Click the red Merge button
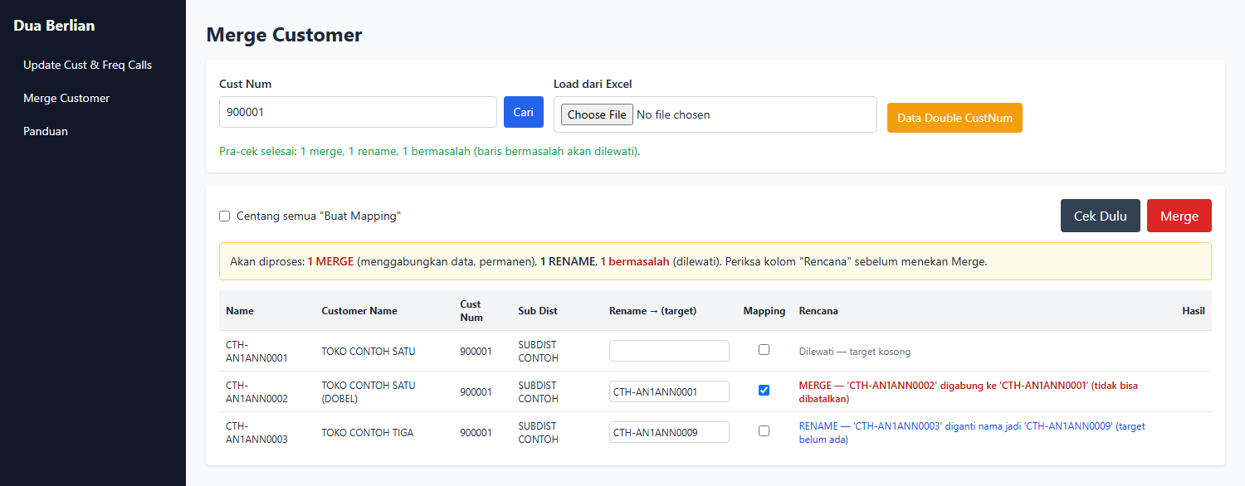 1179,216
